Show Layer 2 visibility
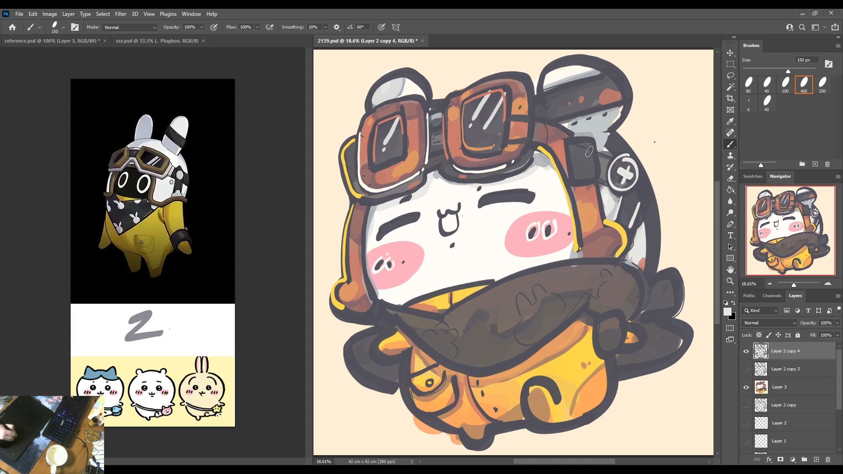 tap(746, 423)
